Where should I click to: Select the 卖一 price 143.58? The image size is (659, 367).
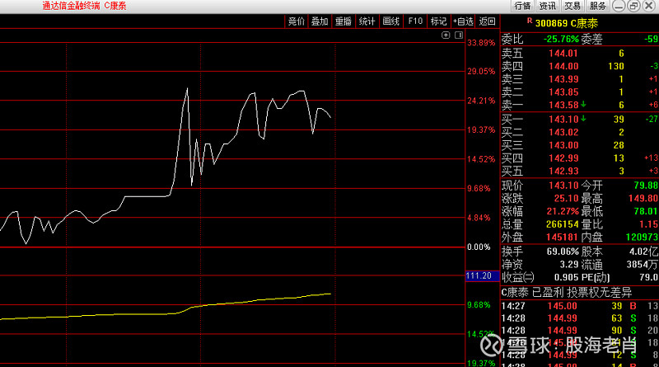(563, 106)
